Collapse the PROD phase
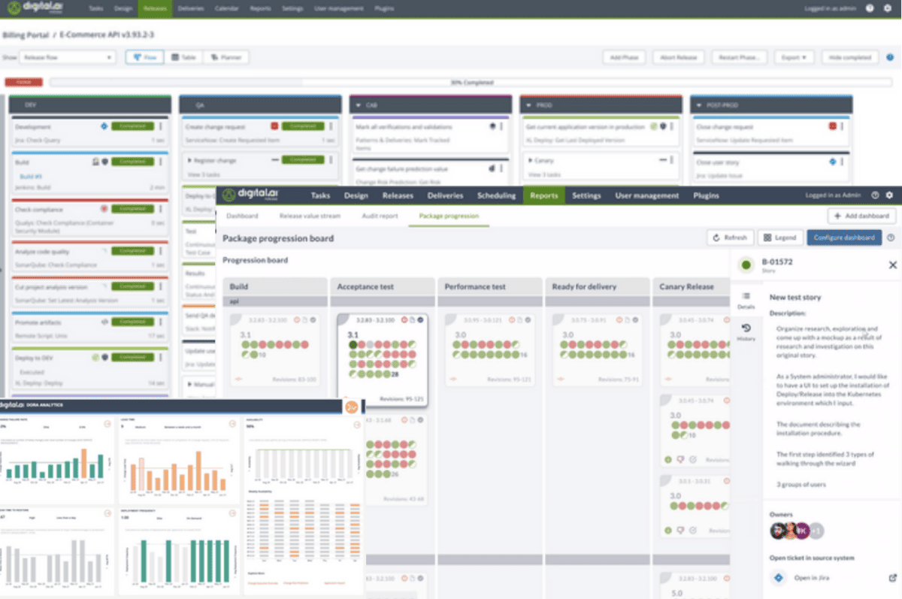The image size is (902, 599). tap(529, 106)
